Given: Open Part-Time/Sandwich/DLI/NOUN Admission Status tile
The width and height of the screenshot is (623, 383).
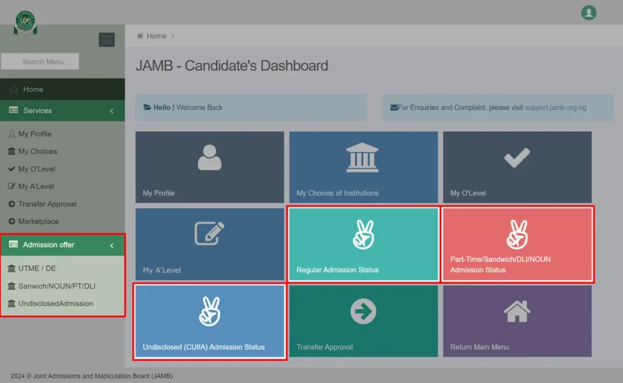Looking at the screenshot, I should click(517, 244).
